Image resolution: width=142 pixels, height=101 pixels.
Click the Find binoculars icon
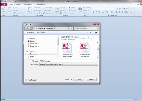click(80, 8)
